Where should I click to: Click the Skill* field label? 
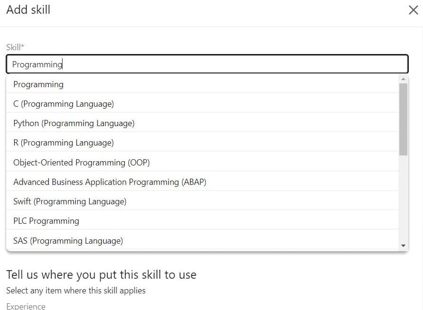15,47
